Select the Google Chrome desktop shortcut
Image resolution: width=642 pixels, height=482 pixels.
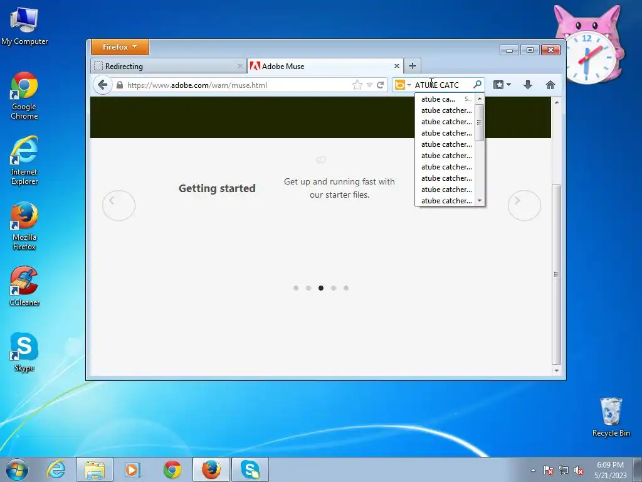click(x=24, y=96)
